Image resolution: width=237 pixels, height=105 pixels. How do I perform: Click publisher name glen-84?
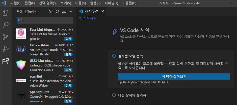[x=35, y=39]
